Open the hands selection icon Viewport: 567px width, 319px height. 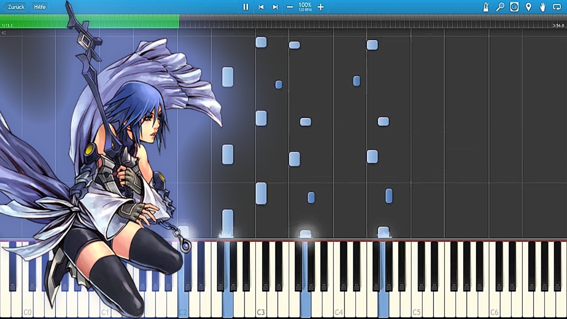tap(543, 7)
